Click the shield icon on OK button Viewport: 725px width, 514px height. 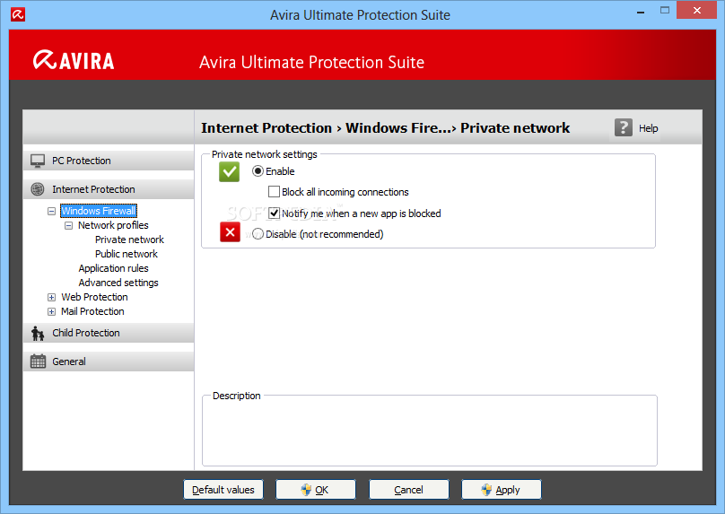coord(306,490)
